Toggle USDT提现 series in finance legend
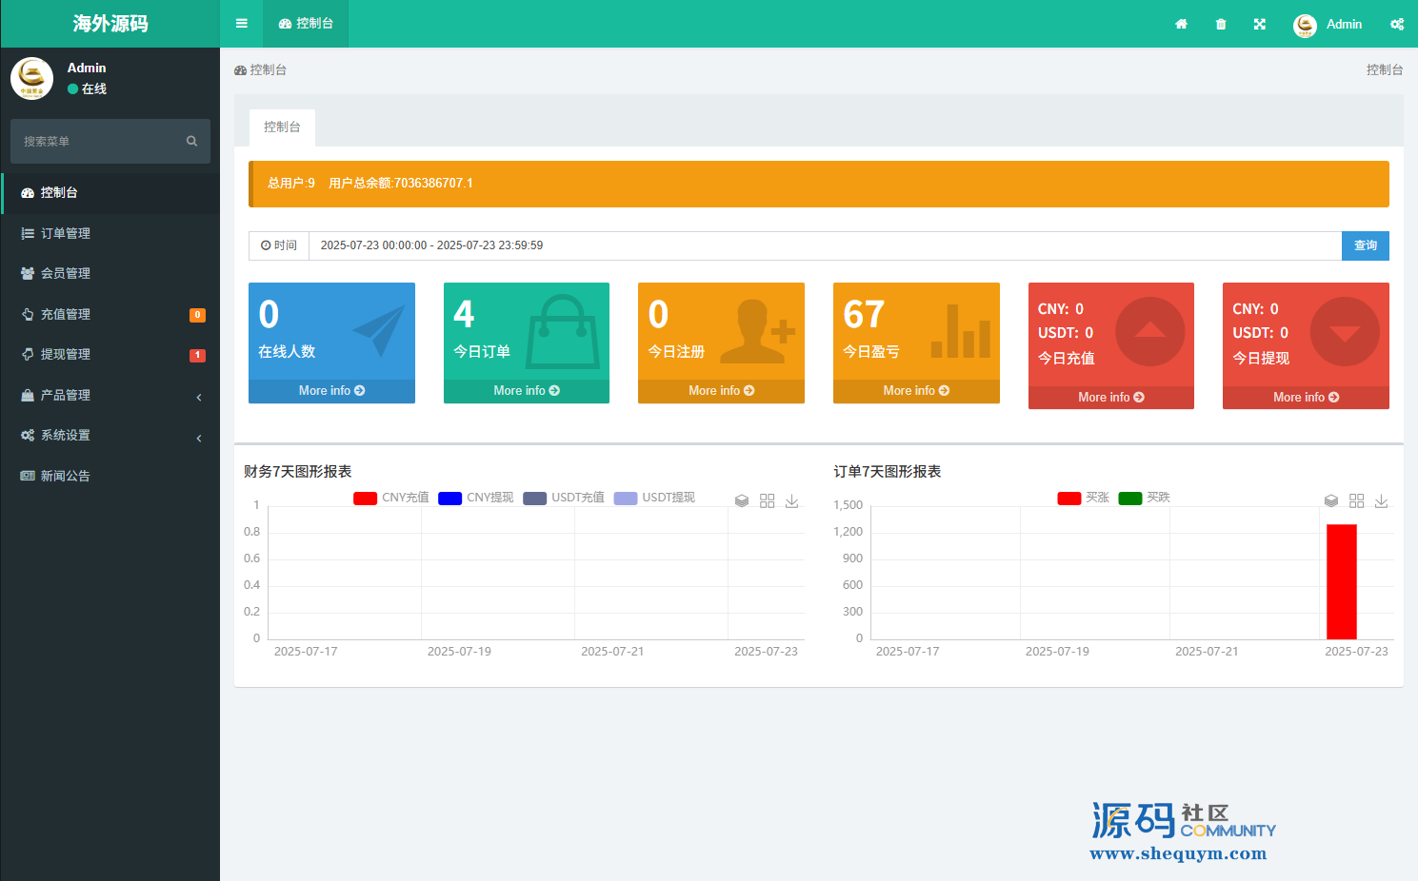This screenshot has width=1418, height=881. point(654,498)
